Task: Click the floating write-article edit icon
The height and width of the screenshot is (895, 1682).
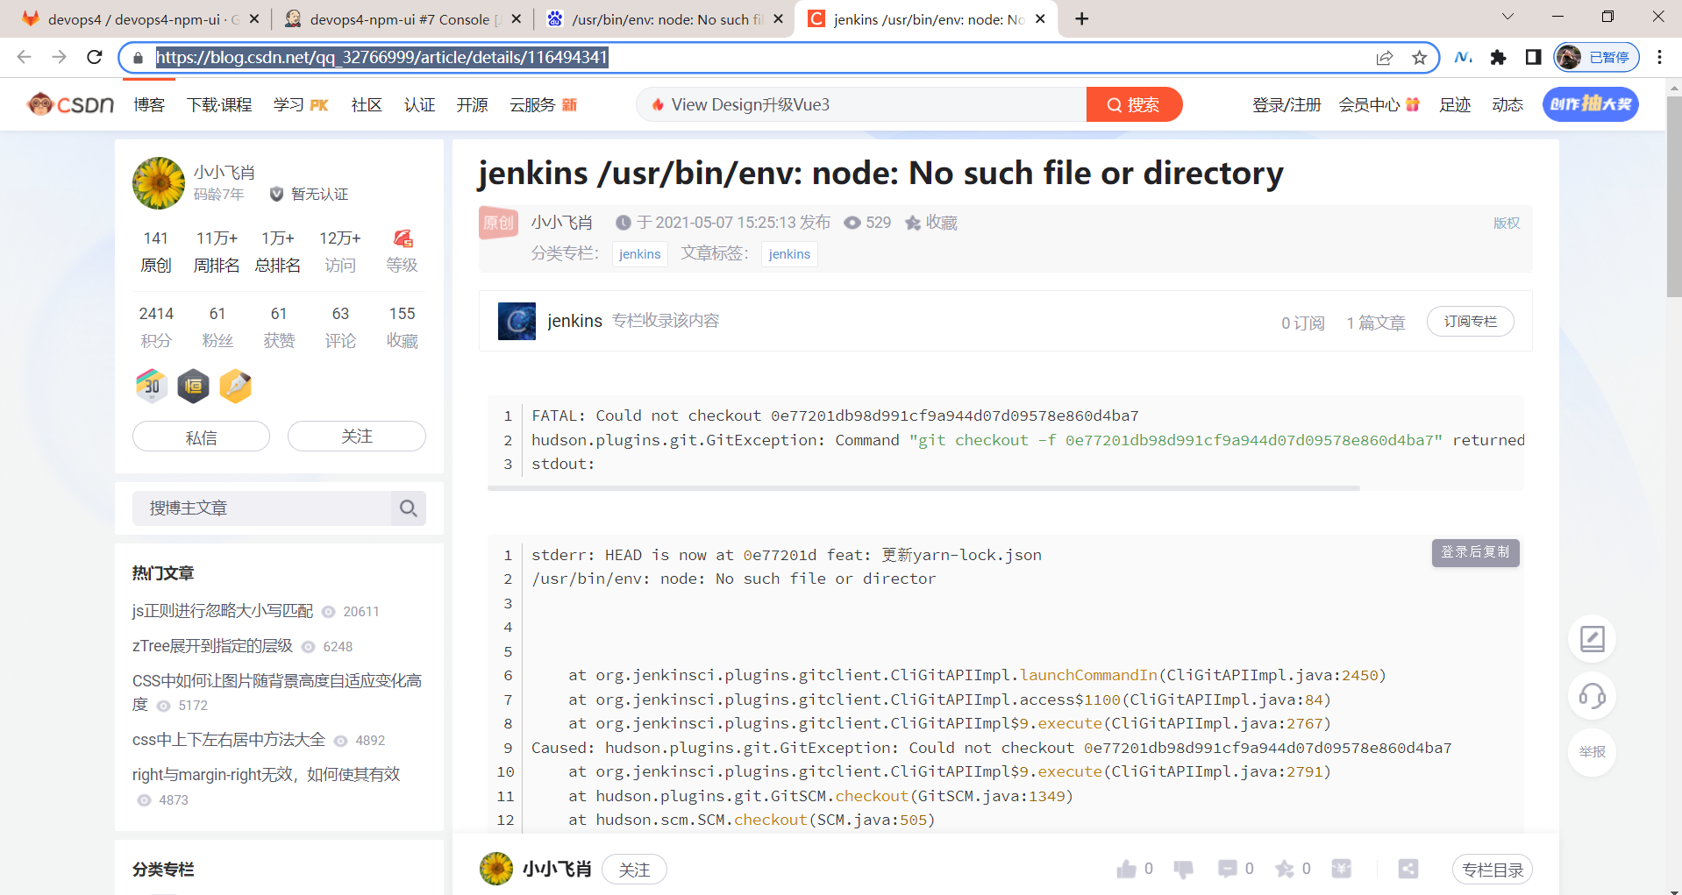Action: click(x=1593, y=639)
